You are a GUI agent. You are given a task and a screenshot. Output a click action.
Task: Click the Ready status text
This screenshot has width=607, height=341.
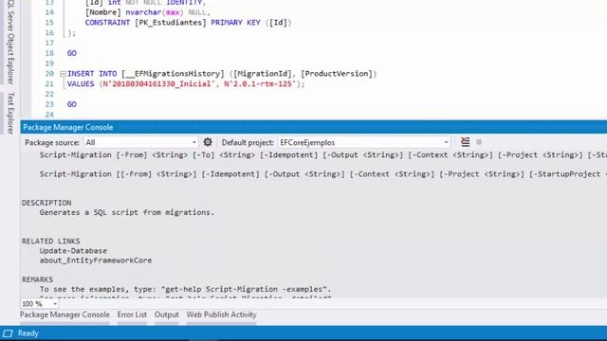point(28,333)
